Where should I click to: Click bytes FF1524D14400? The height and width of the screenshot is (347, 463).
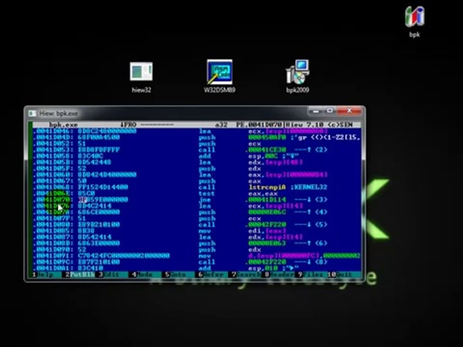click(x=103, y=187)
